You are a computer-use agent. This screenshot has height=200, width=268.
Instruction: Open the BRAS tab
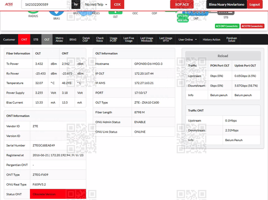pyautogui.click(x=73, y=40)
